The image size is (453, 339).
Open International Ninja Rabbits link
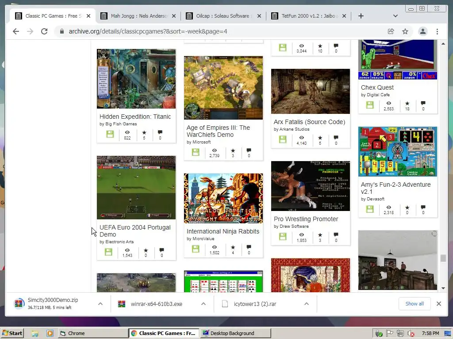tap(223, 231)
